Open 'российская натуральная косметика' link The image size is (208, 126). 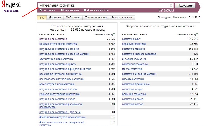coord(60,74)
